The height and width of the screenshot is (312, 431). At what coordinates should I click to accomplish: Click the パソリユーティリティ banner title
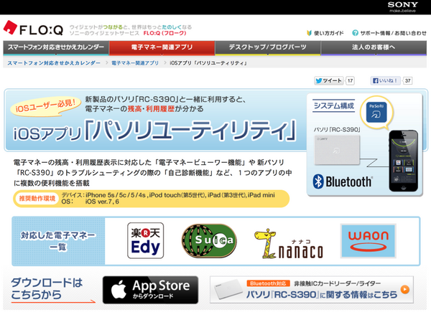tap(190, 131)
